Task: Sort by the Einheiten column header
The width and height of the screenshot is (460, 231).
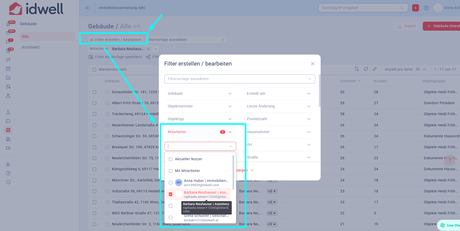Action: (350, 81)
